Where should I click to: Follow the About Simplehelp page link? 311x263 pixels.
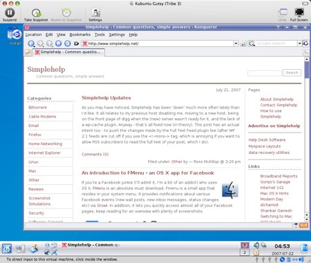tap(276, 99)
